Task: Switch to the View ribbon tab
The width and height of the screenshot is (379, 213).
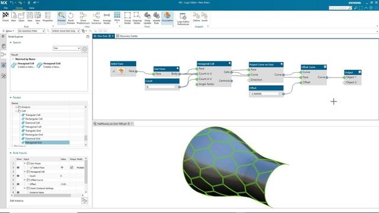Action: click(31, 8)
